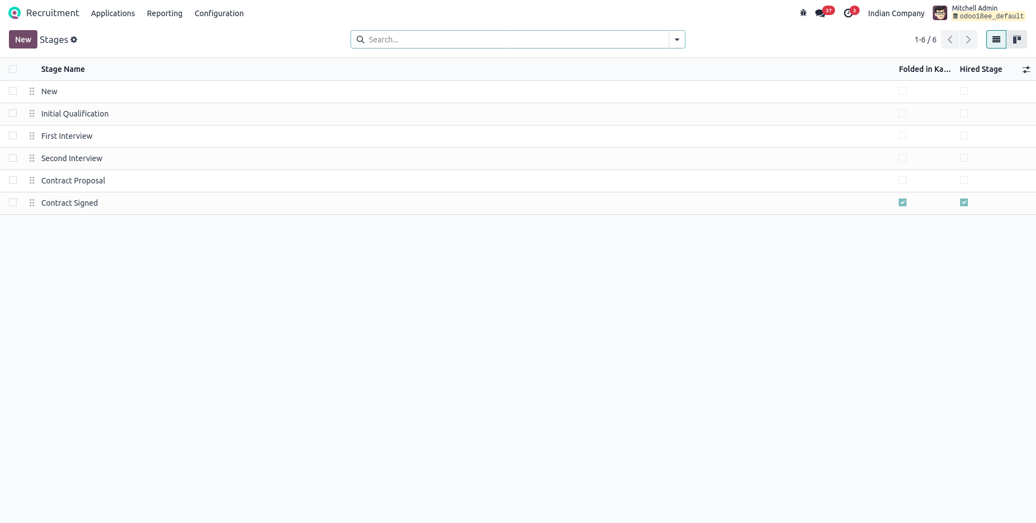The width and height of the screenshot is (1036, 523).
Task: Select the Contract Proposal row checkbox
Action: (13, 180)
